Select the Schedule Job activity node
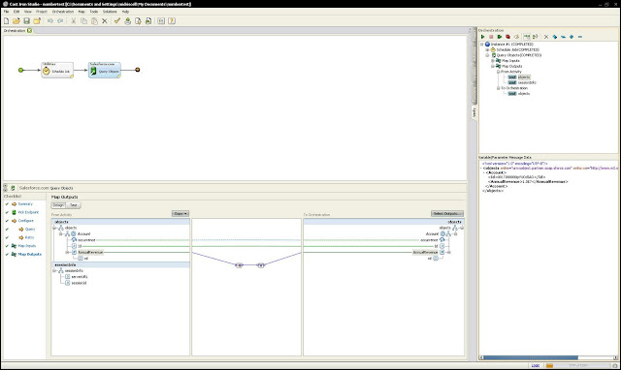 click(x=57, y=70)
